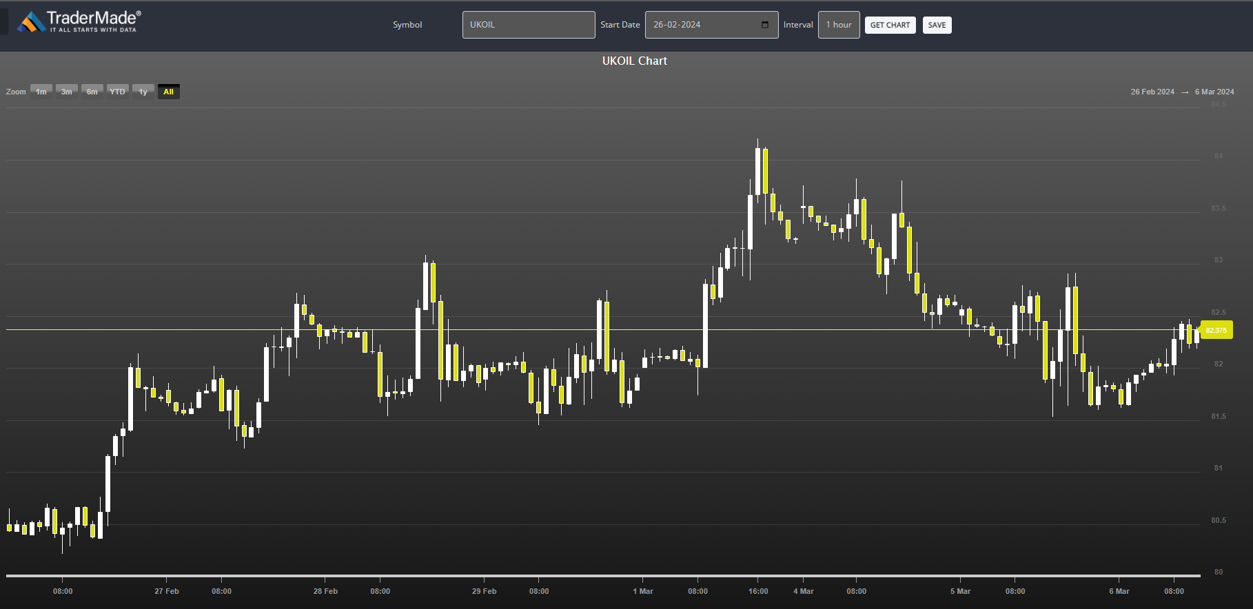The width and height of the screenshot is (1253, 609).
Task: Select the 6m zoom range
Action: [92, 92]
